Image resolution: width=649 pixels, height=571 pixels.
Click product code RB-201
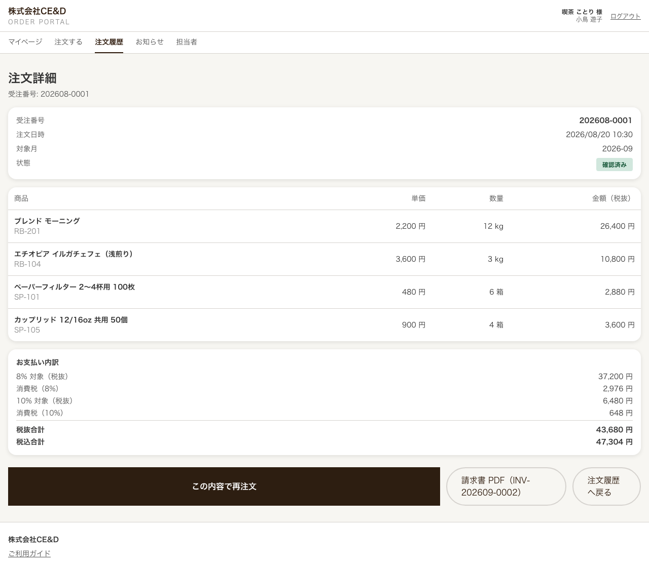(x=27, y=231)
